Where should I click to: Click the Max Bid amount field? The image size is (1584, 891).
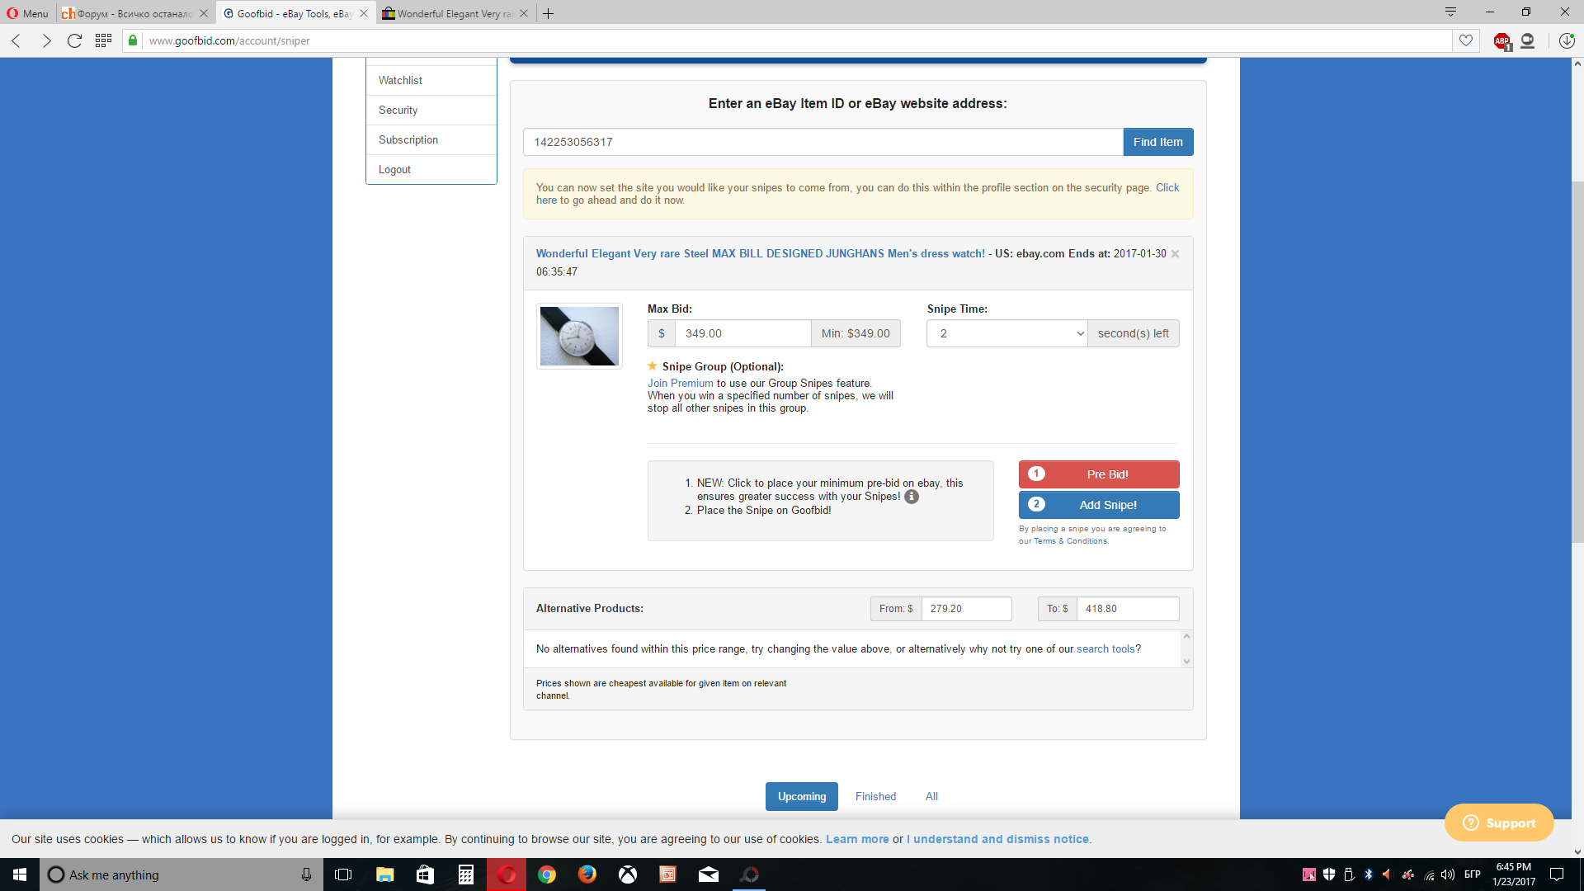click(x=742, y=333)
